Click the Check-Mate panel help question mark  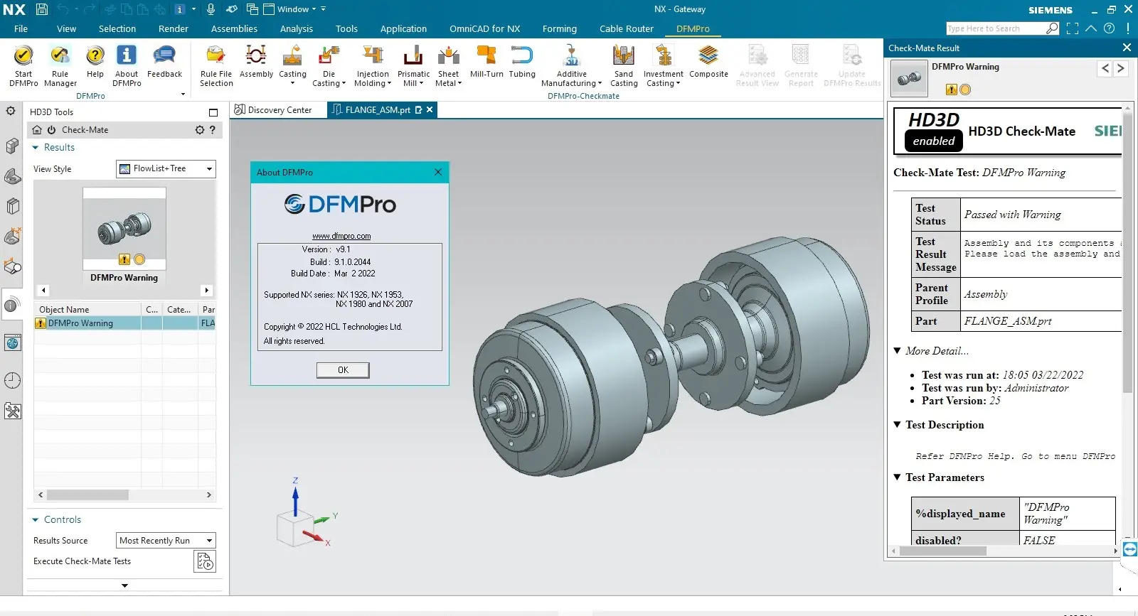213,130
